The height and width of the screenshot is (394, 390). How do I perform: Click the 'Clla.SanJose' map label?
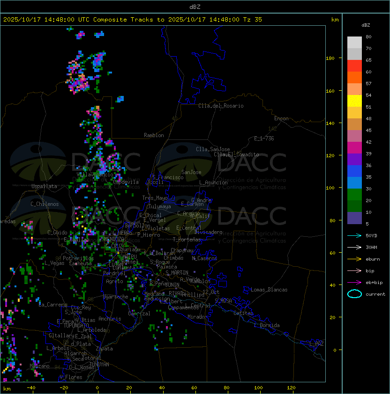click(x=213, y=149)
